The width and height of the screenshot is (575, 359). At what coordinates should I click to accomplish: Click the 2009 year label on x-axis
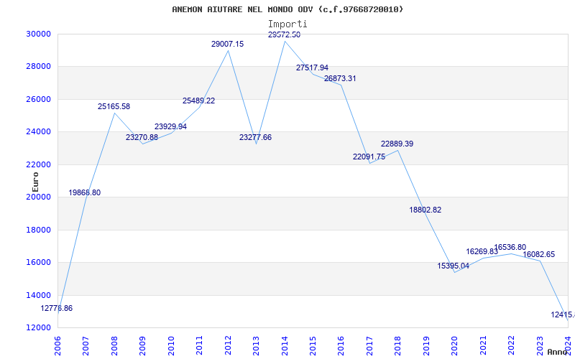coord(142,345)
